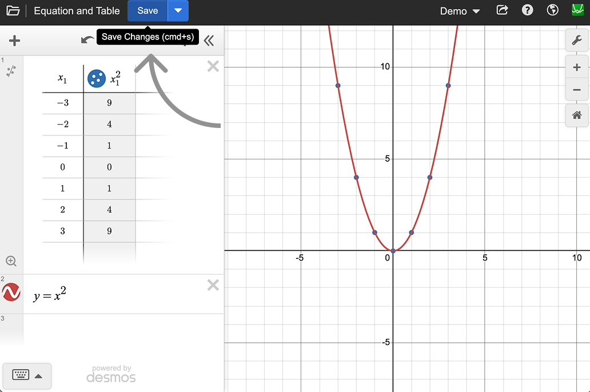Open the Help question mark icon
This screenshot has height=392, width=590.
tap(528, 10)
